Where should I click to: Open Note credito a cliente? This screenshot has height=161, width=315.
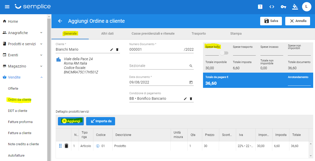click(23, 144)
